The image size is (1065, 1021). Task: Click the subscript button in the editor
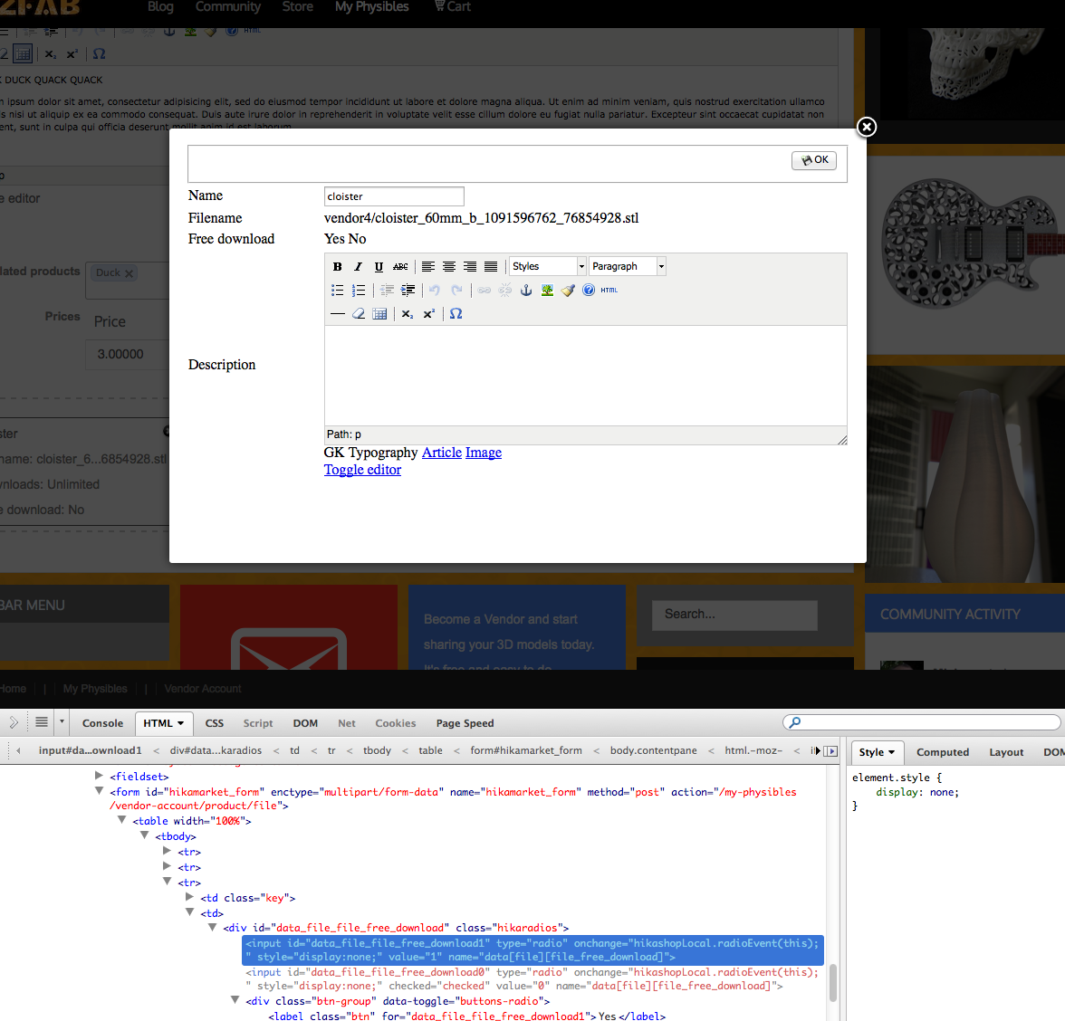pyautogui.click(x=408, y=314)
